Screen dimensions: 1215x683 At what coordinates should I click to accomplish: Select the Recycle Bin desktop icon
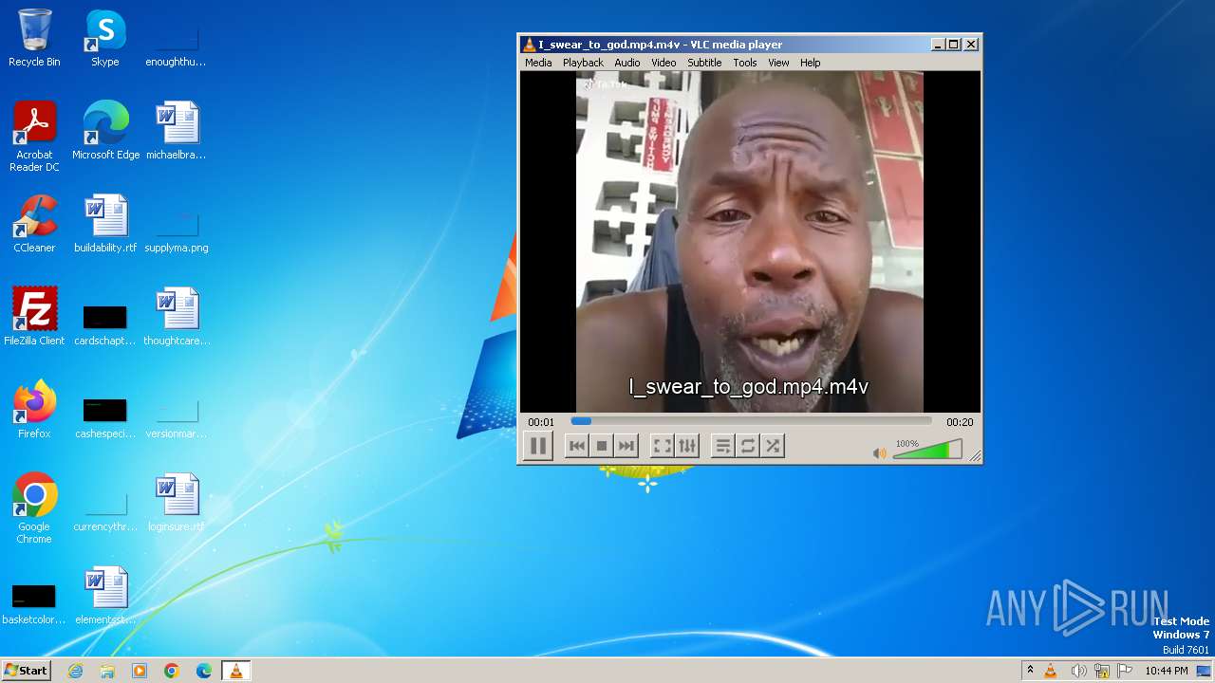(34, 38)
